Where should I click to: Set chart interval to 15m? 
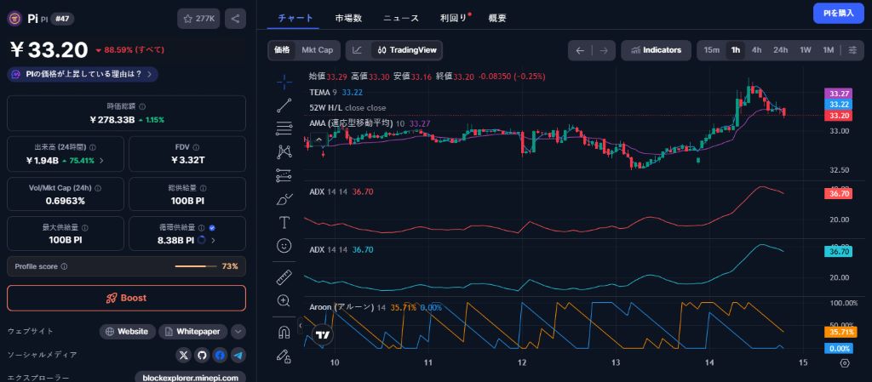(711, 50)
